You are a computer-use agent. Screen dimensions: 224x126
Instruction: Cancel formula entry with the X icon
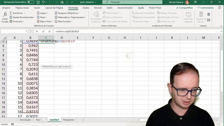[x=37, y=31]
